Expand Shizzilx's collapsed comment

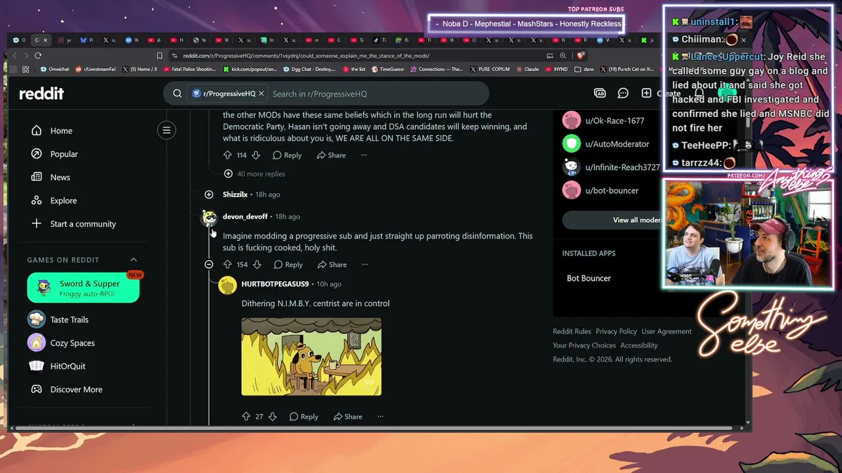click(x=209, y=194)
